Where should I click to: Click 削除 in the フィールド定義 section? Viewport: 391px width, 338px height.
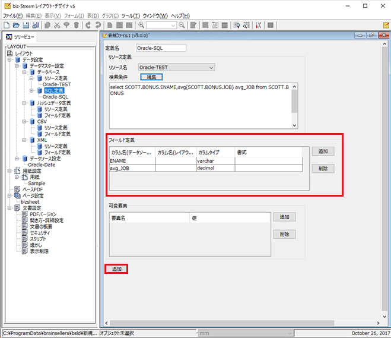click(x=323, y=169)
